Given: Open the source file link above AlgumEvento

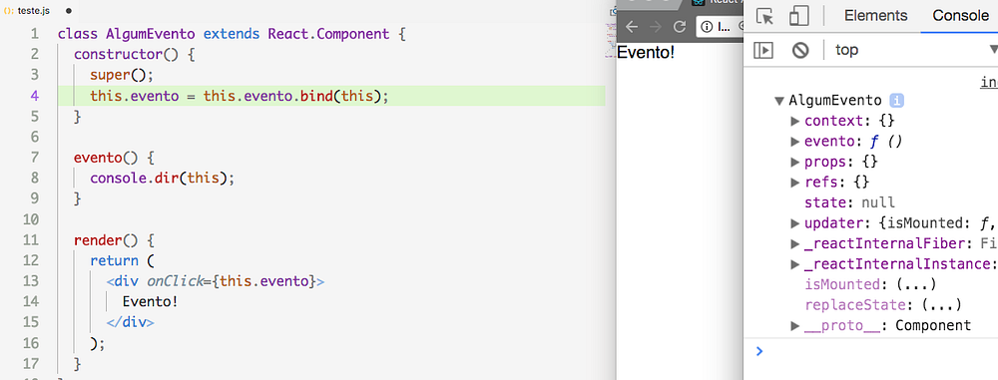Looking at the screenshot, I should tap(988, 82).
